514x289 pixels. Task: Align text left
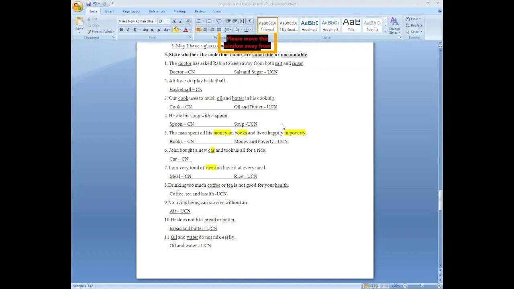[198, 30]
